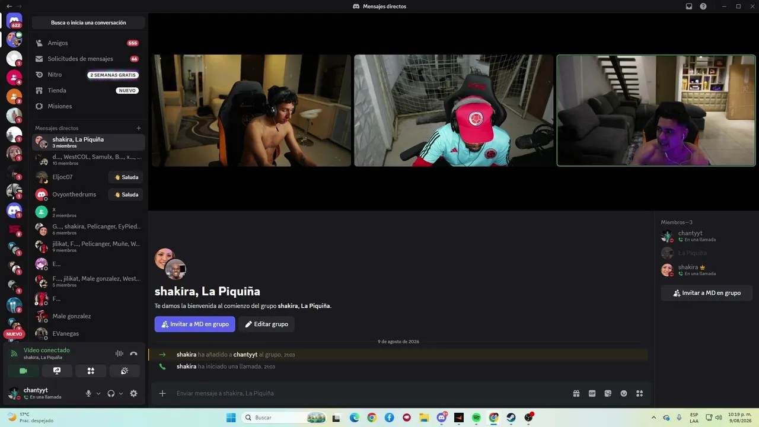This screenshot has height=427, width=759.
Task: Open Solicitudes de mensajes
Action: pos(88,59)
